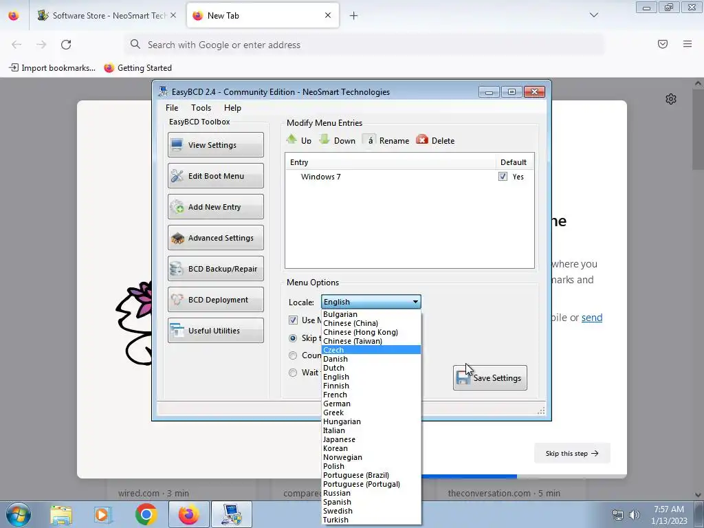The image size is (704, 528).
Task: Switch to the Software Store - NeoSmart tab
Action: 107,16
